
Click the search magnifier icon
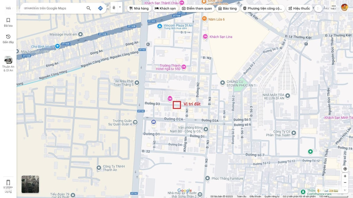89,8
